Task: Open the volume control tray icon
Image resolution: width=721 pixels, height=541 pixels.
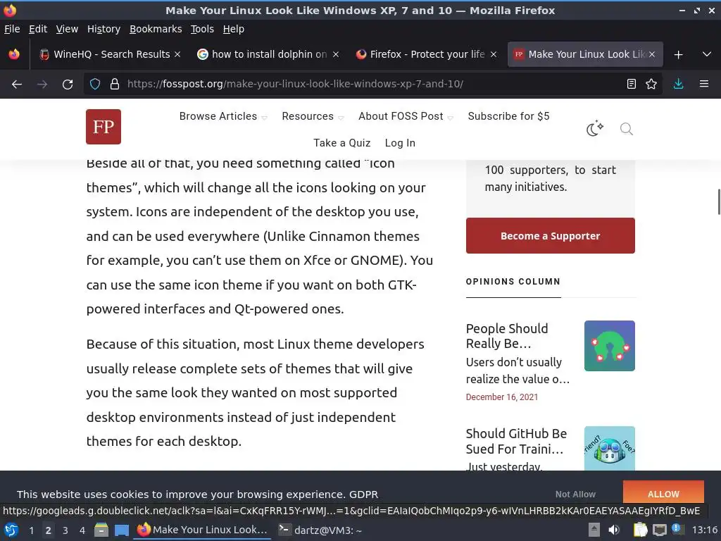Action: tap(614, 530)
